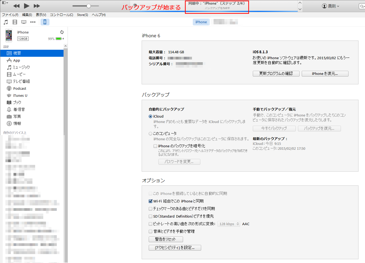This screenshot has height=263, width=365.
Task: Toggle automatic sync when iPhone connected
Action: [150, 194]
